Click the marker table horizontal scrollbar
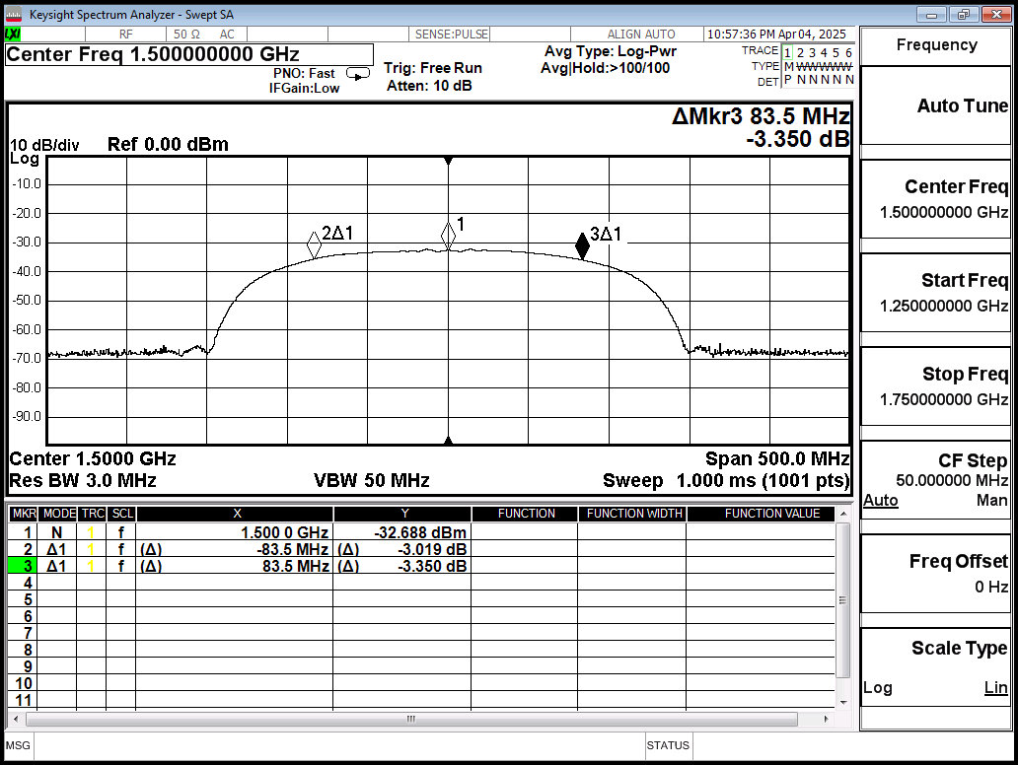Image resolution: width=1018 pixels, height=765 pixels. pos(411,719)
